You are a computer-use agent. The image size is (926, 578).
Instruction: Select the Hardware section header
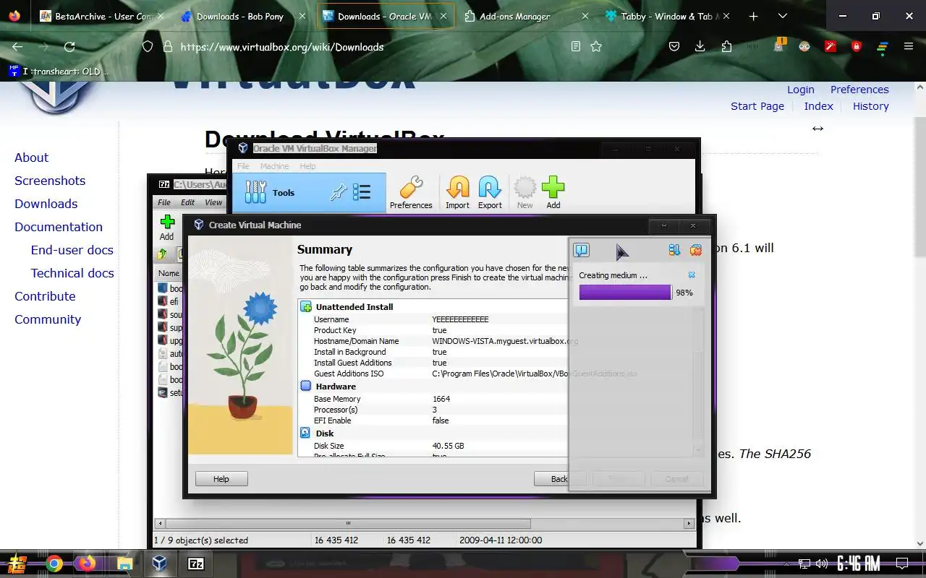coord(336,387)
